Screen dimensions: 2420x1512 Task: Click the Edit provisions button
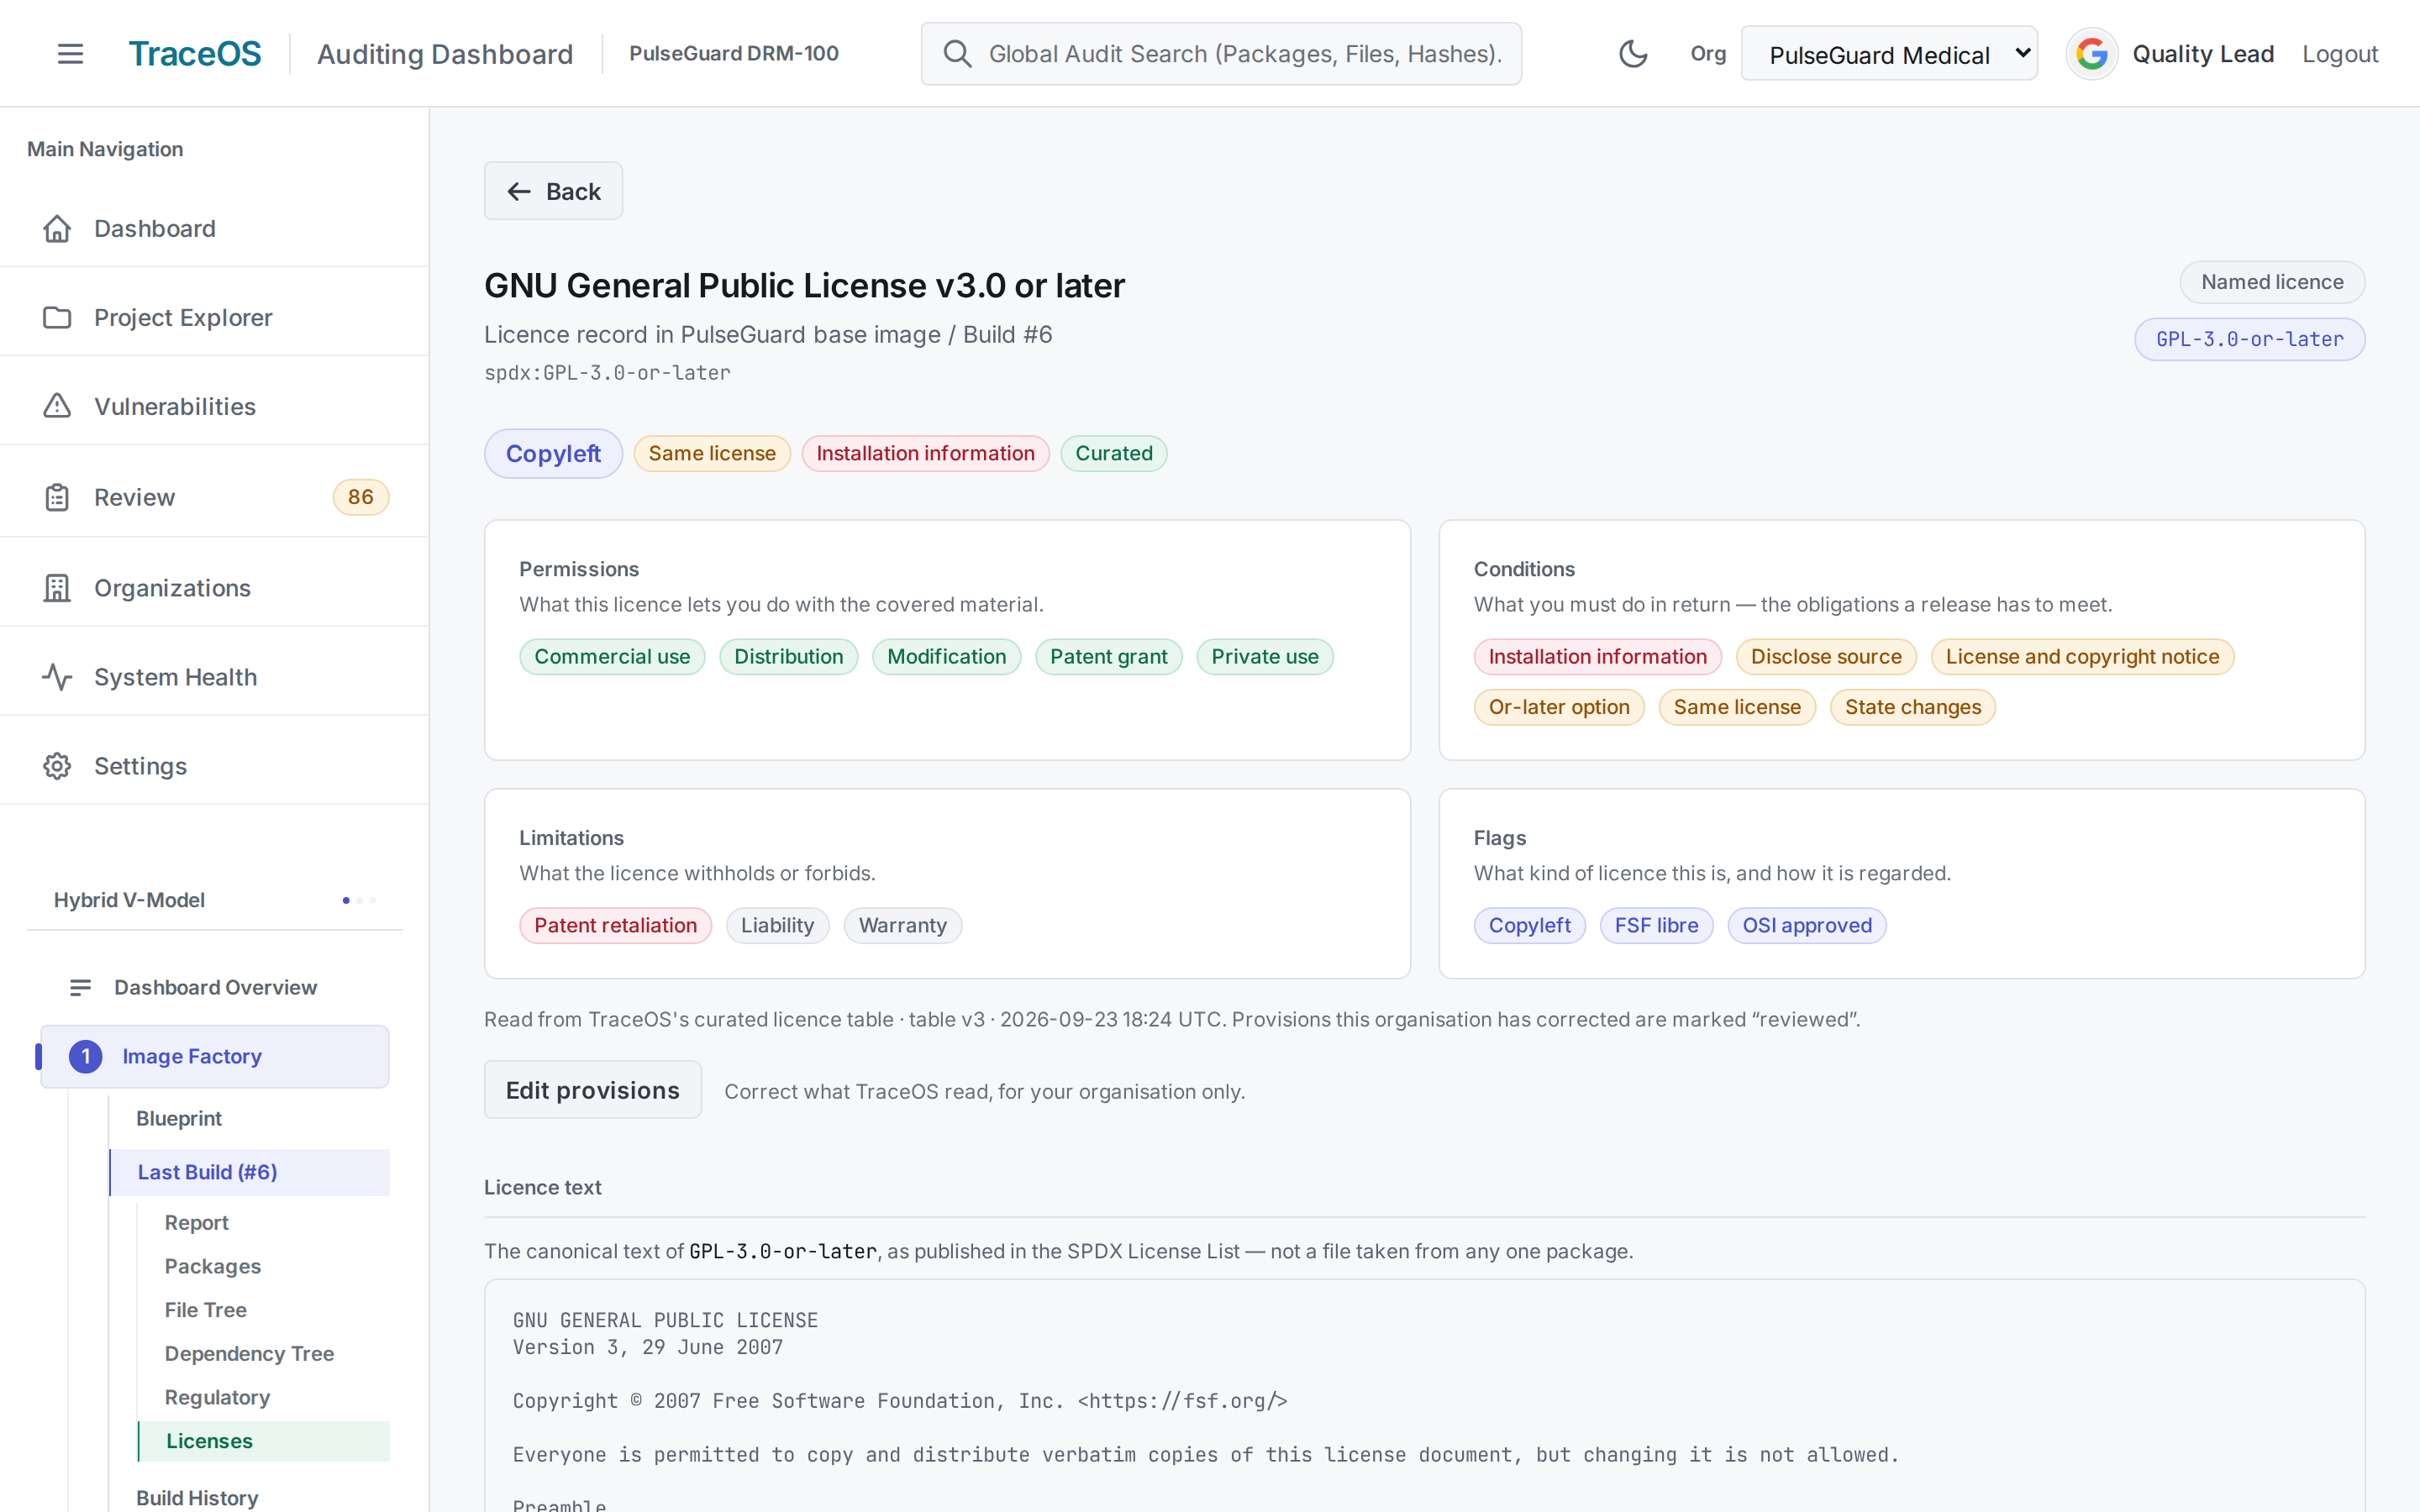tap(593, 1090)
